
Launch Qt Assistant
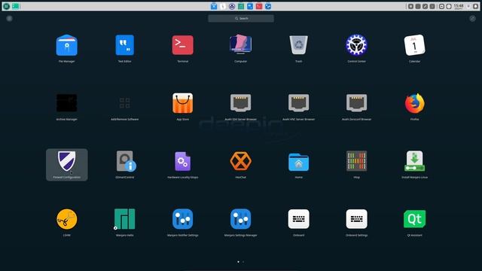pos(414,219)
